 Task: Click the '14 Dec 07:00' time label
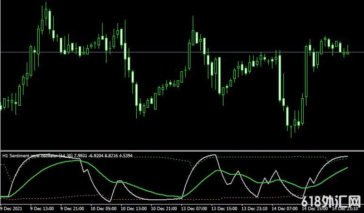[285, 209]
